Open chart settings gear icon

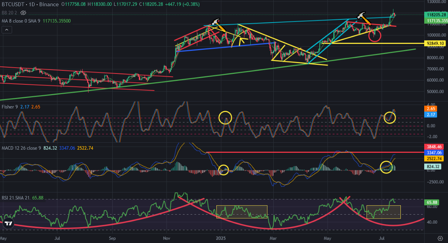pos(440,238)
